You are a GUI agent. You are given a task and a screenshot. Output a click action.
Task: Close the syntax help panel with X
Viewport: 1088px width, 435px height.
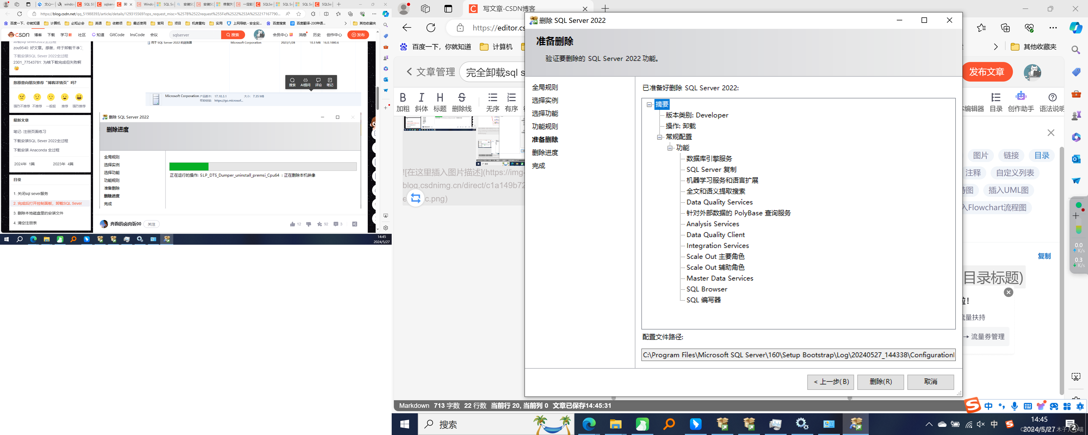pyautogui.click(x=1051, y=133)
